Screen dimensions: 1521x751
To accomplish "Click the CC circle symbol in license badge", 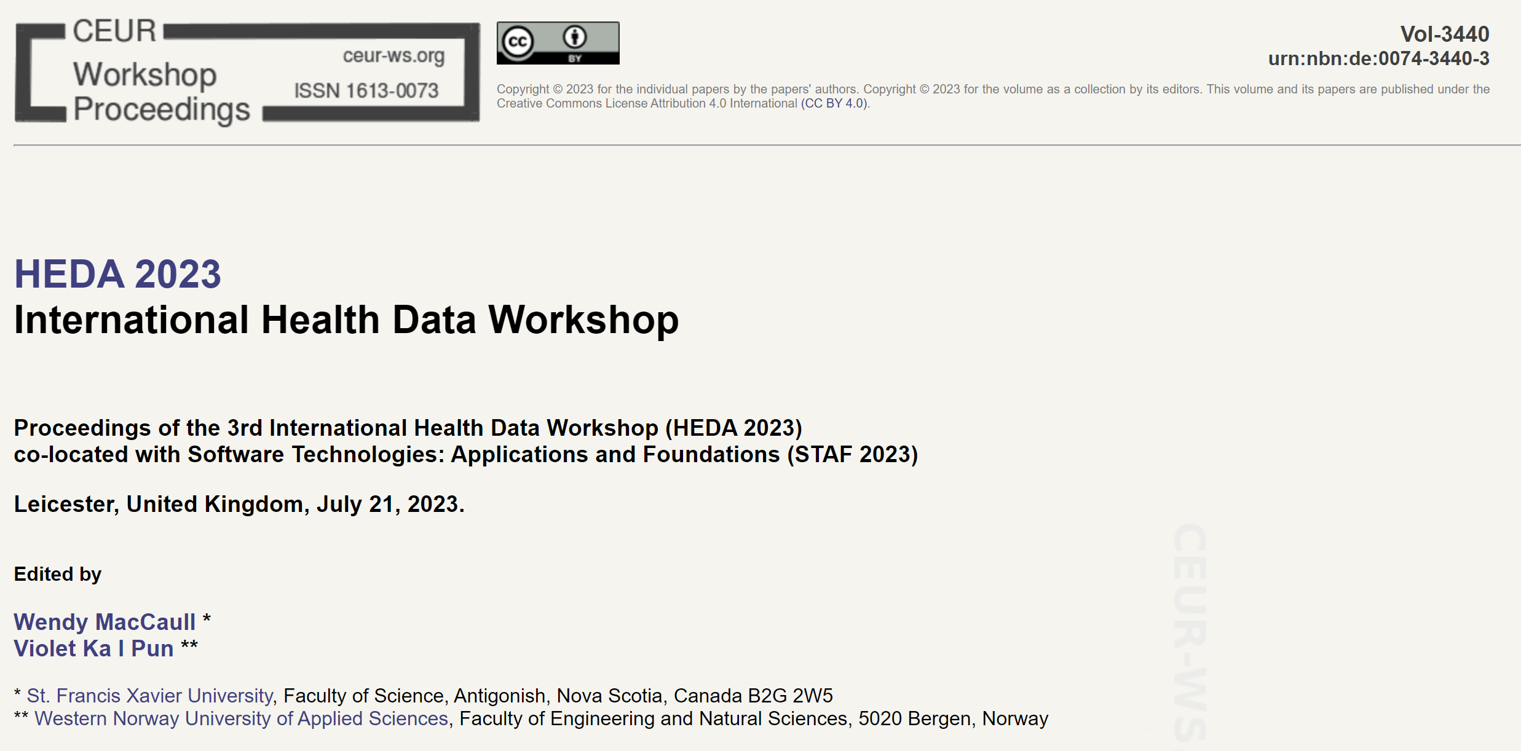I will 518,42.
